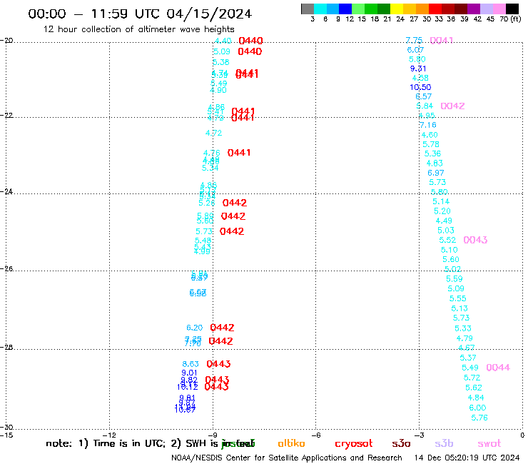Click wave height value '5.52'

coord(447,240)
